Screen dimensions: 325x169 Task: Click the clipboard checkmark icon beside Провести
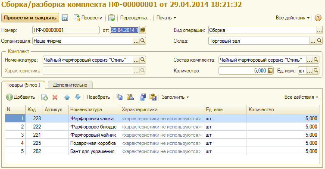112,18
